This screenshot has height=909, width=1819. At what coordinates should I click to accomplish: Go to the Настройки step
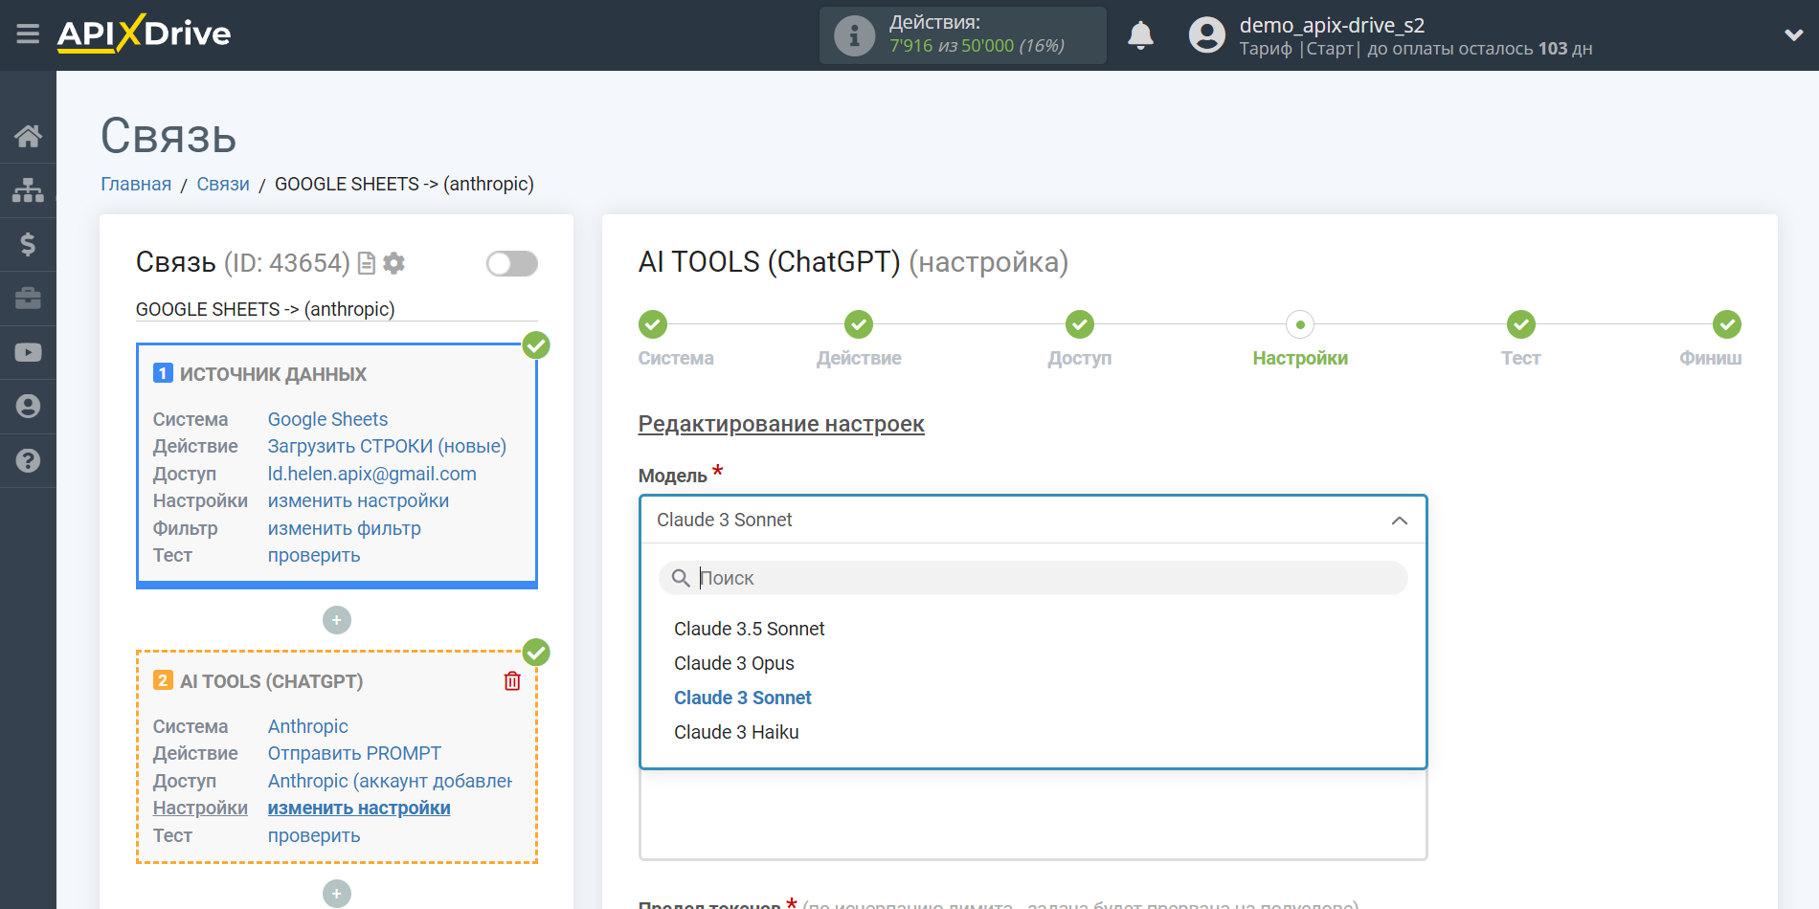pyautogui.click(x=1300, y=324)
